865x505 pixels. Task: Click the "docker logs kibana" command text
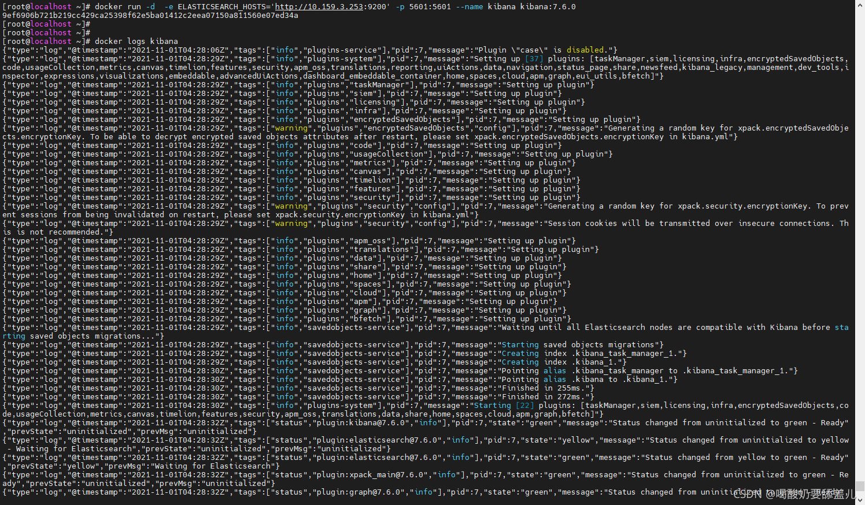[x=136, y=42]
